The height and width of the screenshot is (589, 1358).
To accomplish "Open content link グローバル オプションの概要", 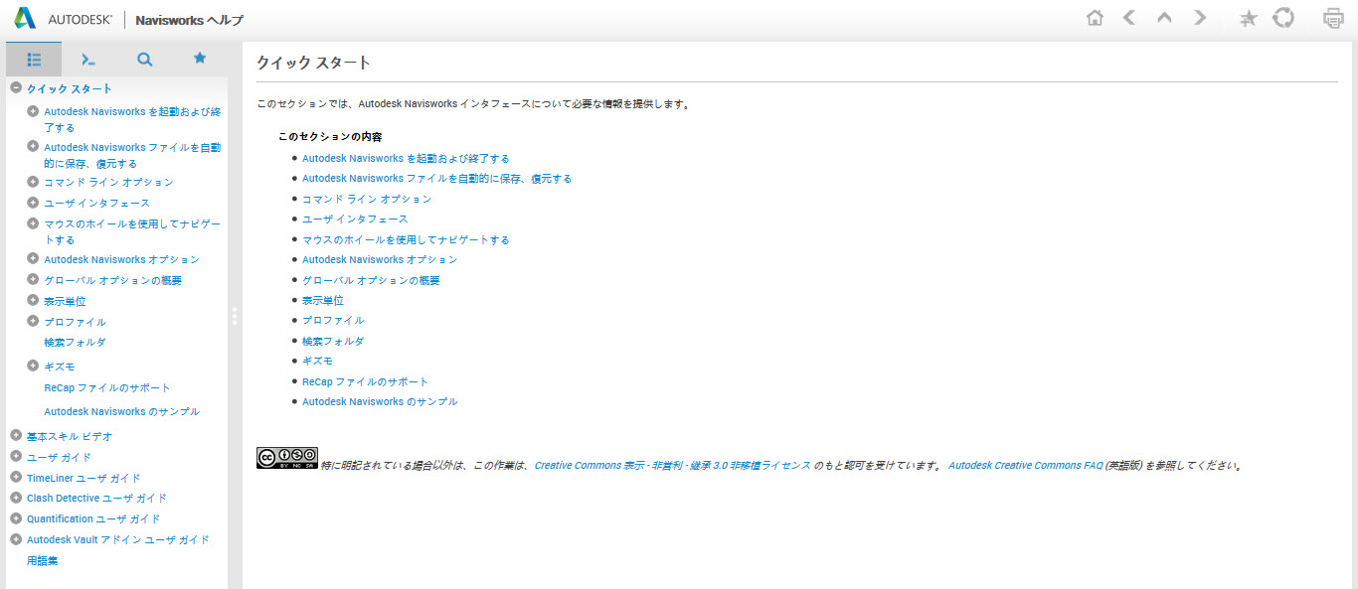I will (371, 281).
